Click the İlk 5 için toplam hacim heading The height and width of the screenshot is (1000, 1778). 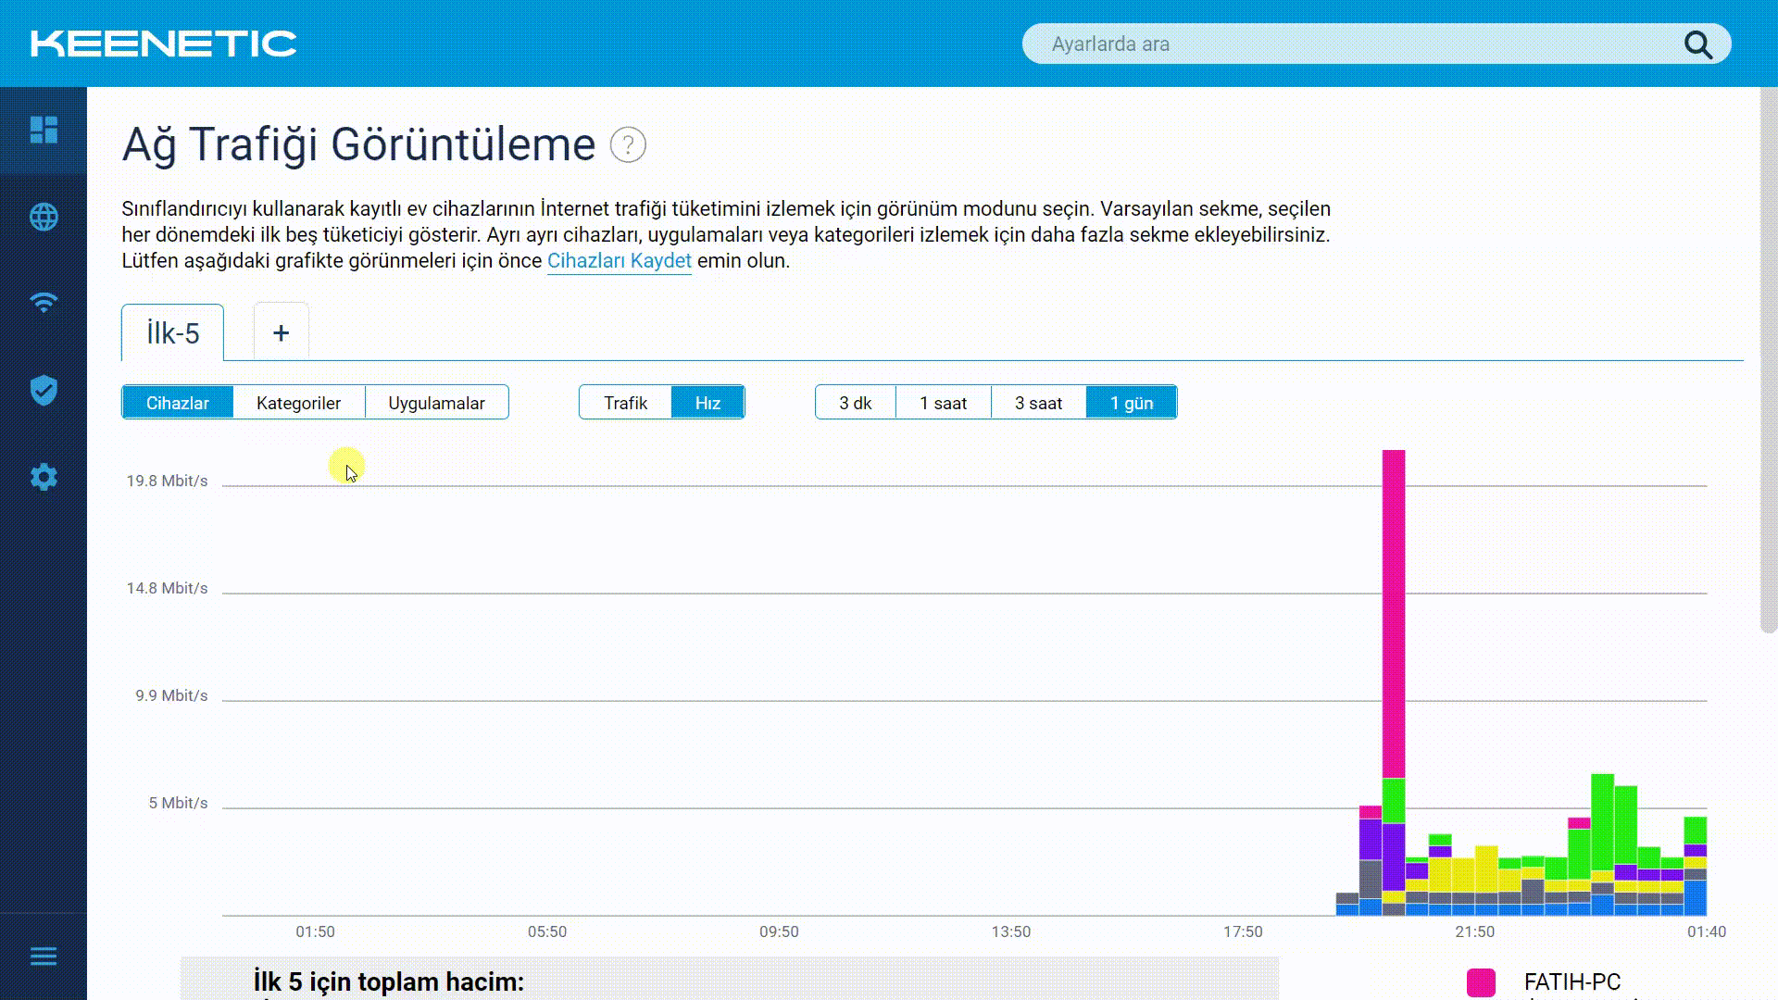[389, 982]
